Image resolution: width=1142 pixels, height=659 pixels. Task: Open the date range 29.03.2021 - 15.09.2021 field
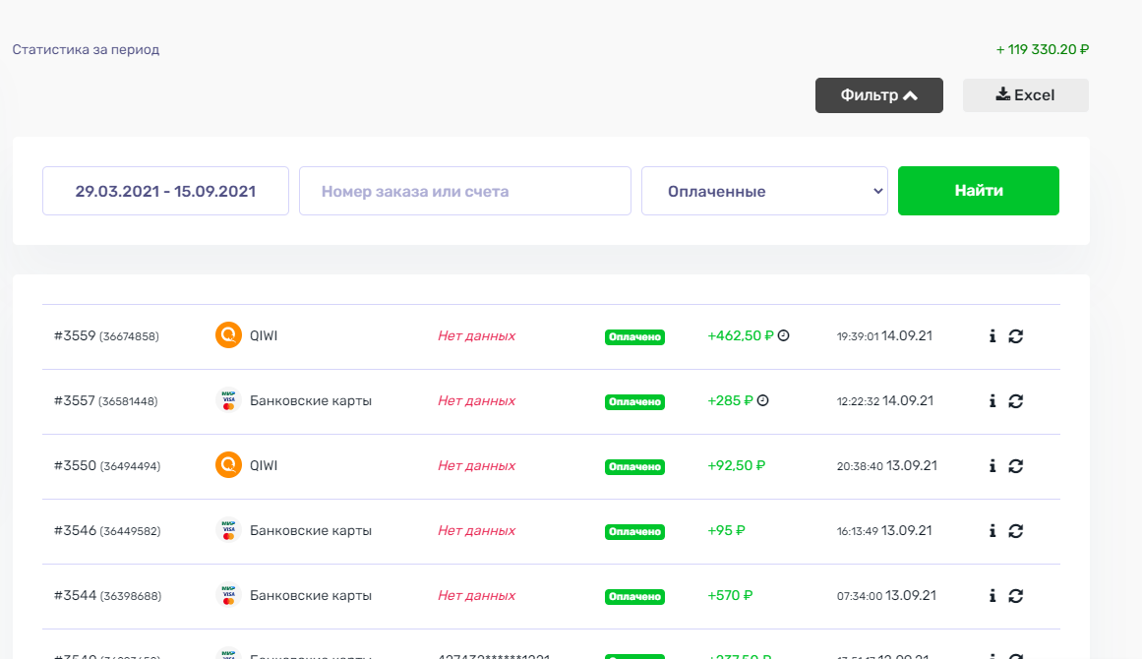pos(165,191)
